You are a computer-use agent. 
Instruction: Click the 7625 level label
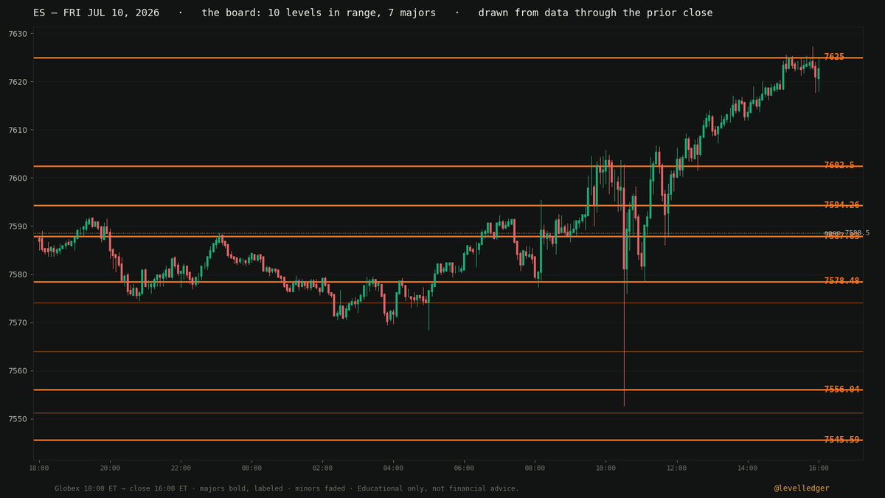pos(834,57)
